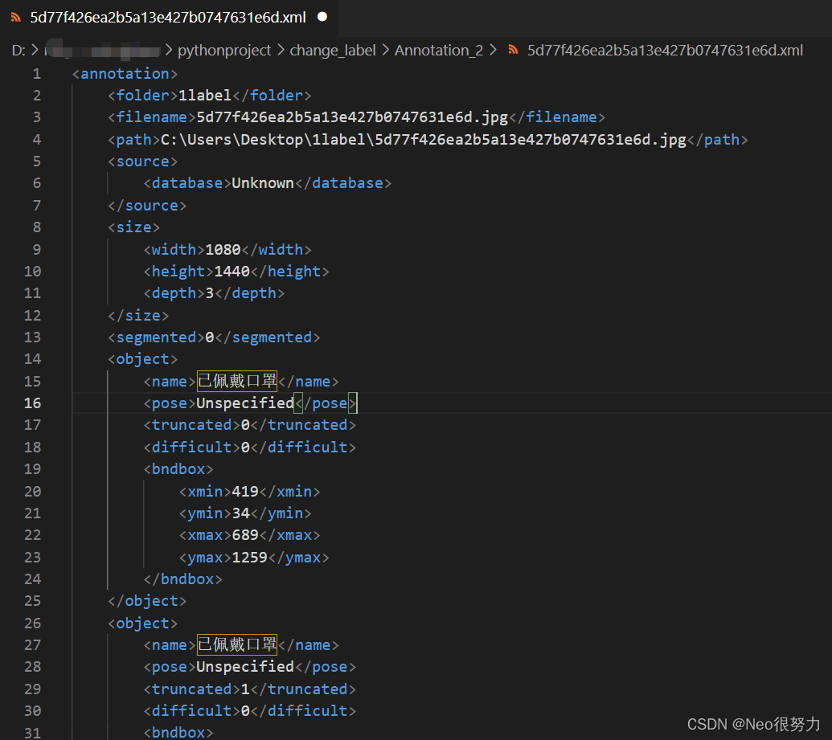Click the segmented value 0
The image size is (832, 740).
click(x=210, y=337)
